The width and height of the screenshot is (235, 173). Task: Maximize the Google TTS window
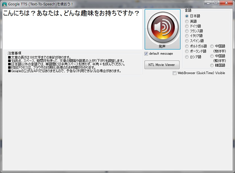tap(216, 3)
